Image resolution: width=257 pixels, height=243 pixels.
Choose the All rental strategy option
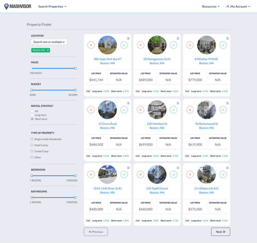32,111
